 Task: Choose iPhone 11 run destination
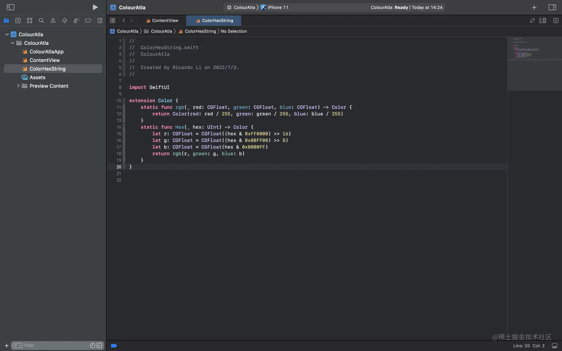[x=274, y=7]
